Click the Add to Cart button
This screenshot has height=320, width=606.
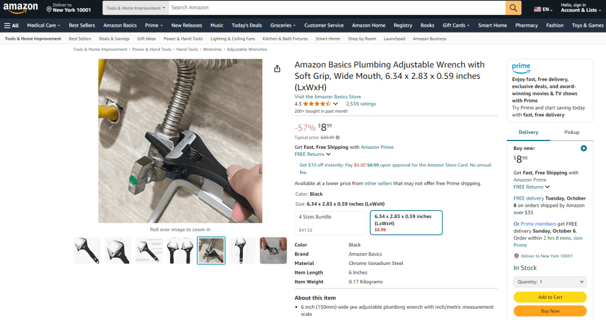point(550,297)
